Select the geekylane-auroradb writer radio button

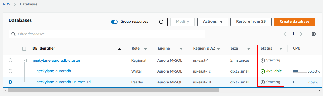tap(10, 71)
